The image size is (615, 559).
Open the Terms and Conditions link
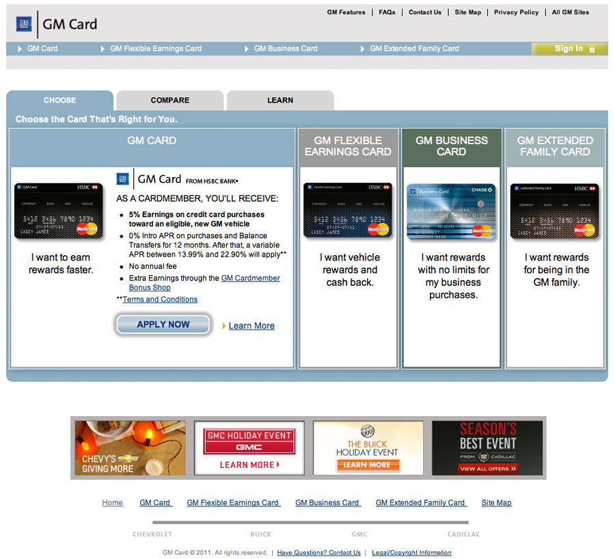tap(160, 299)
